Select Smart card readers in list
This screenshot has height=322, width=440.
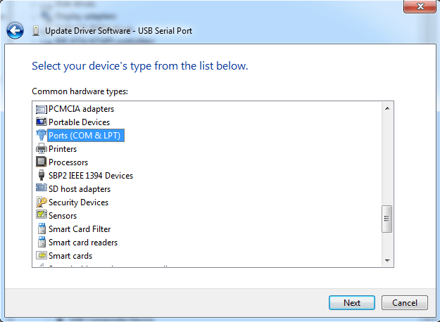click(x=82, y=243)
